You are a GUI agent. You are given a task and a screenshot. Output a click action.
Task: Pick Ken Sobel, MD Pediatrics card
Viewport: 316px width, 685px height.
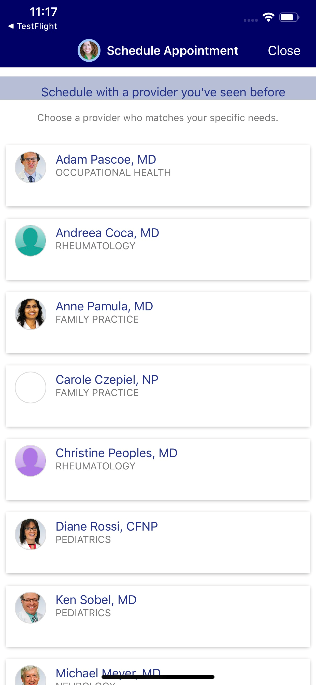pyautogui.click(x=158, y=616)
